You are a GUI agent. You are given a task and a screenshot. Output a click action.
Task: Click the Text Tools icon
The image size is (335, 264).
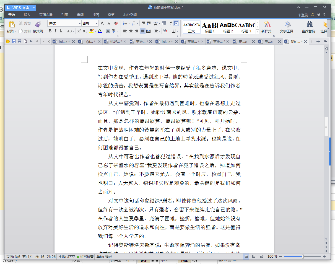point(288,24)
